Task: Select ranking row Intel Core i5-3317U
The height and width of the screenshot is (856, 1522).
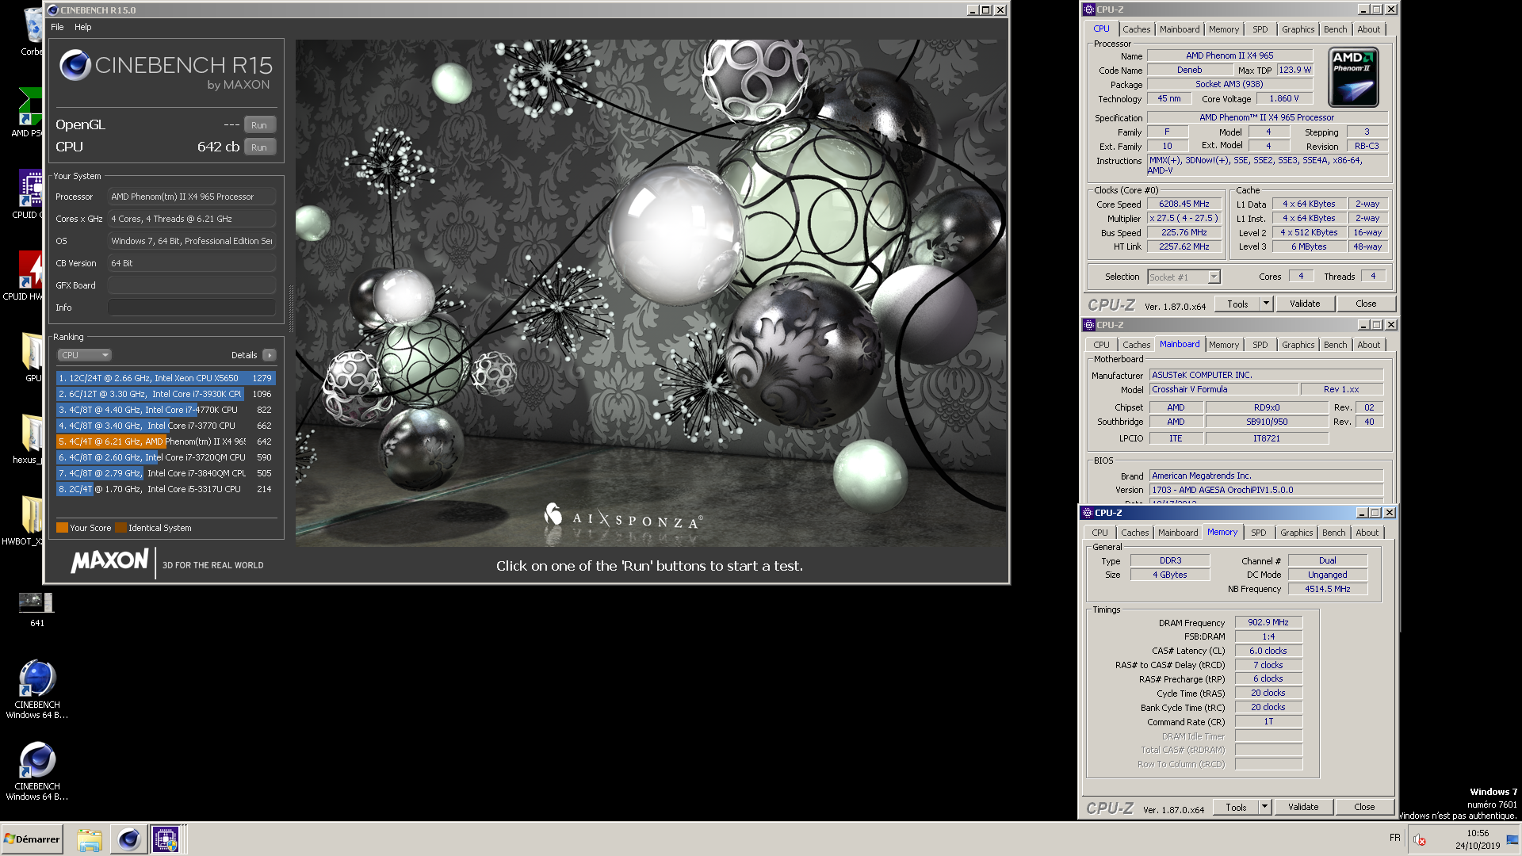Action: pos(166,489)
